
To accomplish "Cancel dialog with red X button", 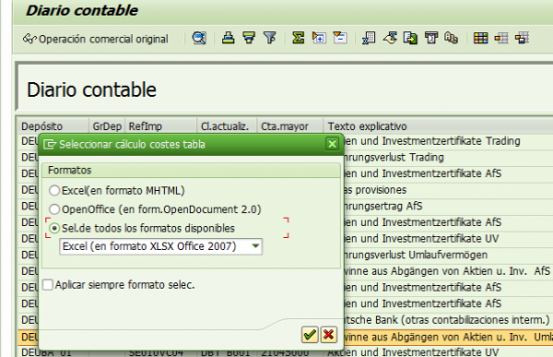I will 329,335.
